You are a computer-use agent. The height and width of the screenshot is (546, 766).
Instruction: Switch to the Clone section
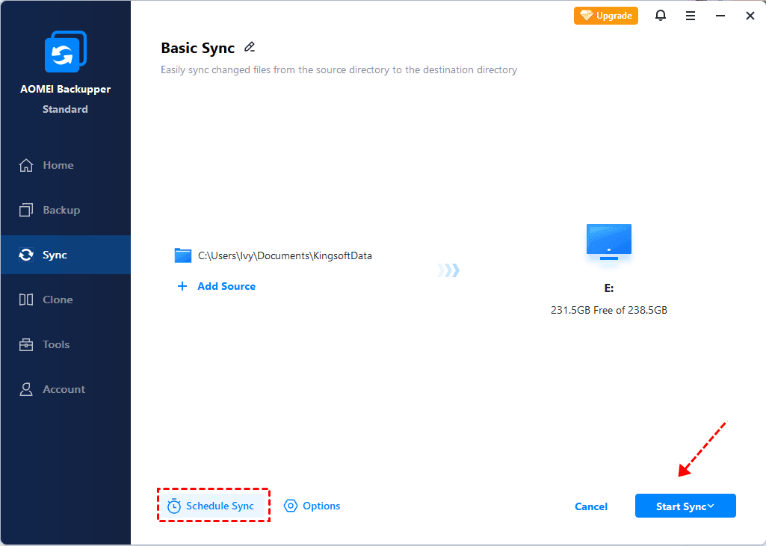66,300
